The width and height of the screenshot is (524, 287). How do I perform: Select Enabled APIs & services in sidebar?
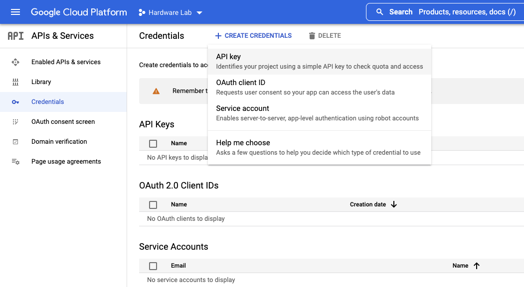click(x=65, y=62)
